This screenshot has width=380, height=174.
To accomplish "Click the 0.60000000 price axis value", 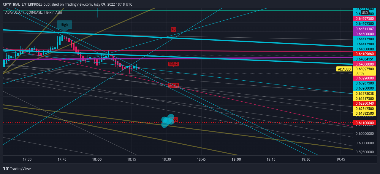I will (364, 143).
